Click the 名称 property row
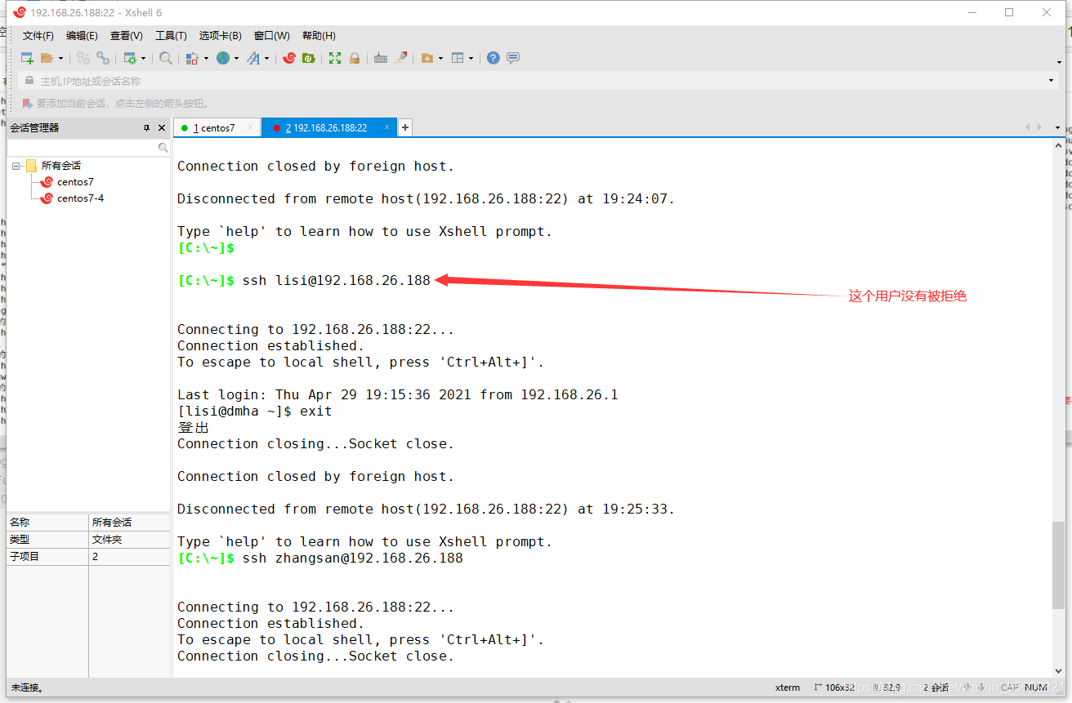The image size is (1072, 703). click(x=88, y=523)
